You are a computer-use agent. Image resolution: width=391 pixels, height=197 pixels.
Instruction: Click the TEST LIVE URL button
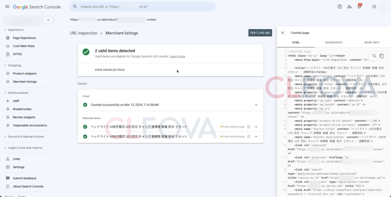(260, 33)
